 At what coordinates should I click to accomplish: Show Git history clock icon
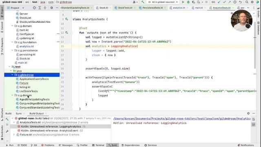click(235, 2)
